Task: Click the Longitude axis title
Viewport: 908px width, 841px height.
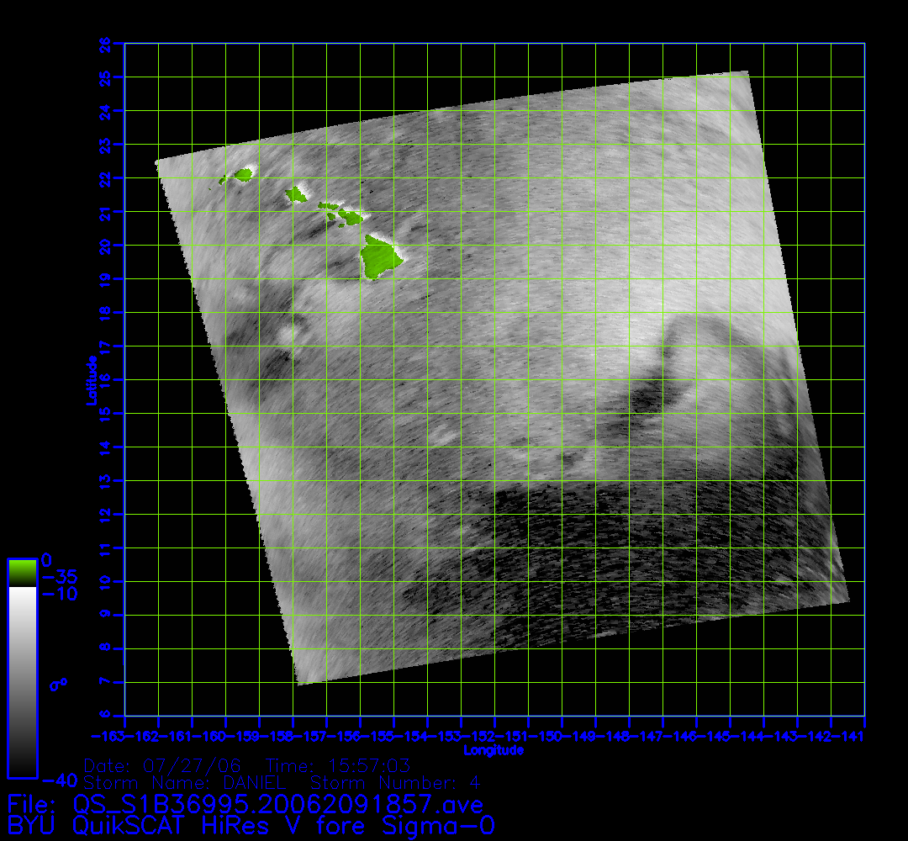Action: [494, 750]
